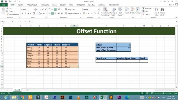Toggle Bold formatting
The width and height of the screenshot is (178, 100).
coord(22,13)
